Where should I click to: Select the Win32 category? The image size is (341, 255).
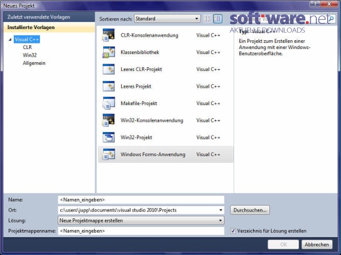click(x=30, y=55)
